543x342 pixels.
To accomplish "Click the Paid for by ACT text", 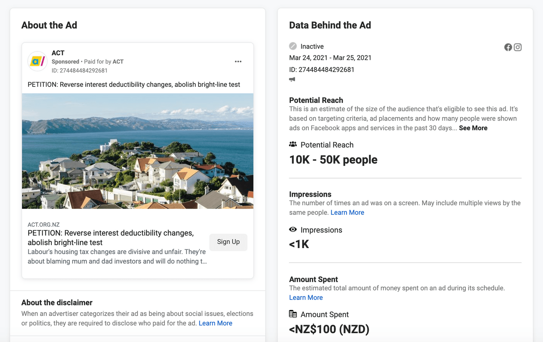I will click(104, 61).
